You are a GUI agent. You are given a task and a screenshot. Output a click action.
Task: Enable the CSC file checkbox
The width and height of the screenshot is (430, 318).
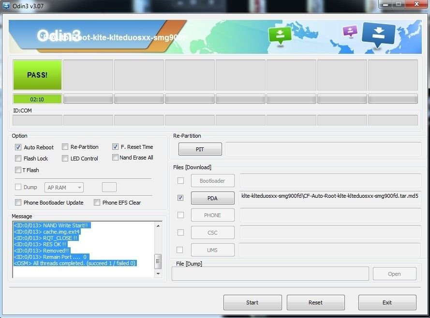point(180,233)
